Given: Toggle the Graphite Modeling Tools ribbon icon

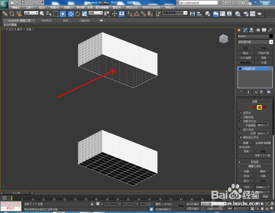Looking at the screenshot, I should [216, 14].
